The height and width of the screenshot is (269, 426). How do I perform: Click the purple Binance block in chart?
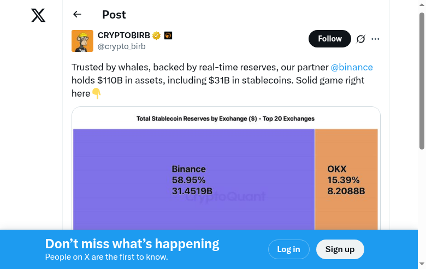pyautogui.click(x=194, y=180)
